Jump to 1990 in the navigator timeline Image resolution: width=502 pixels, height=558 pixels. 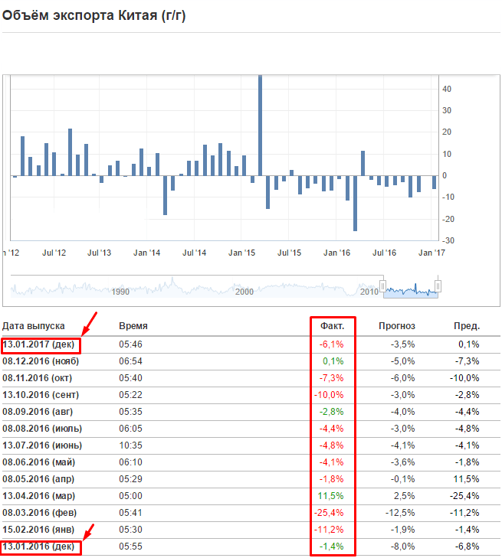point(120,292)
